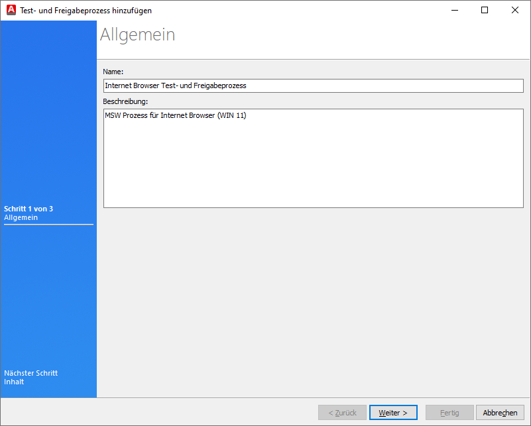Click the Weiter > button
This screenshot has height=426, width=531.
tap(393, 413)
